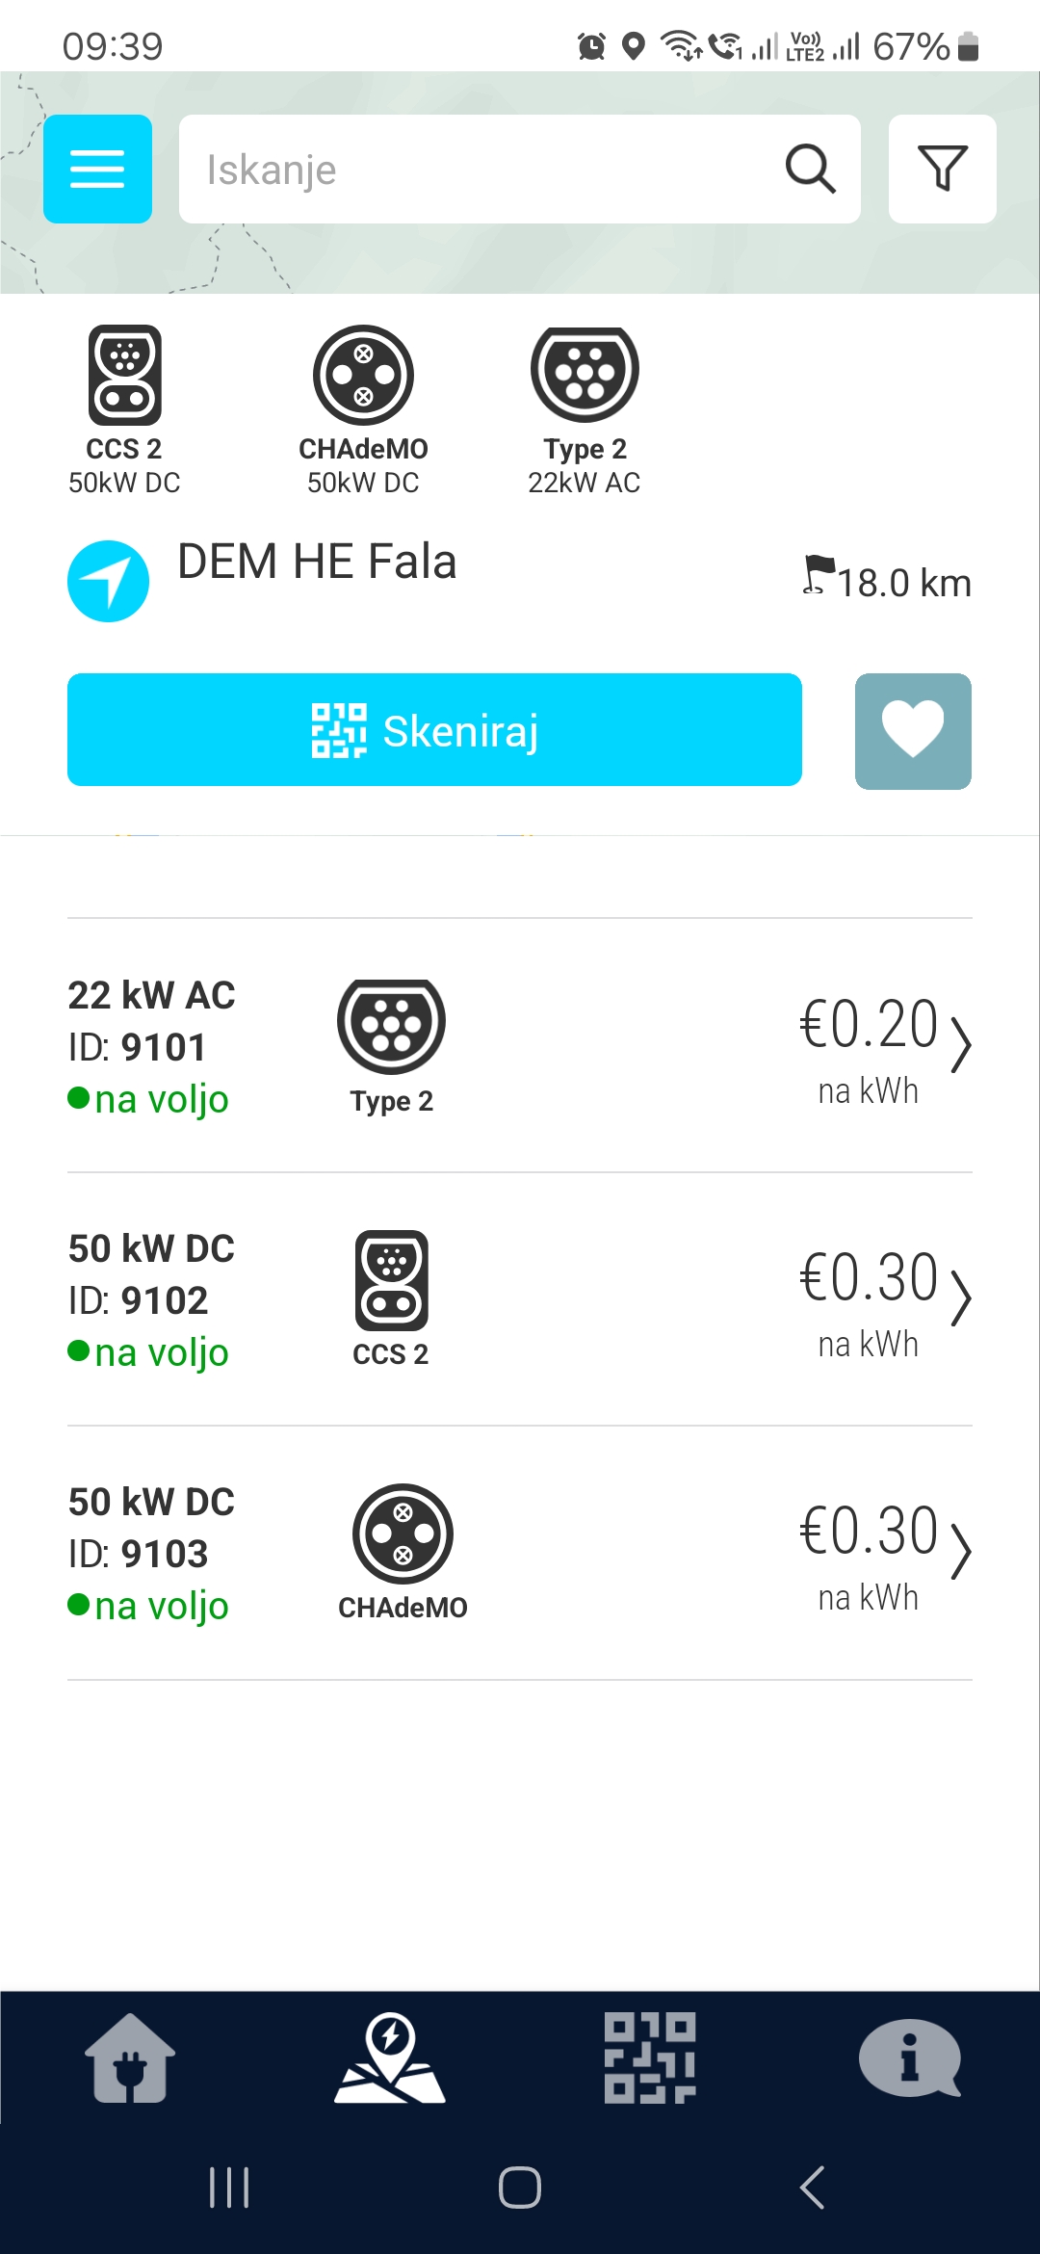Image resolution: width=1040 pixels, height=2254 pixels.
Task: Tap the Skeniraj button
Action: click(434, 729)
